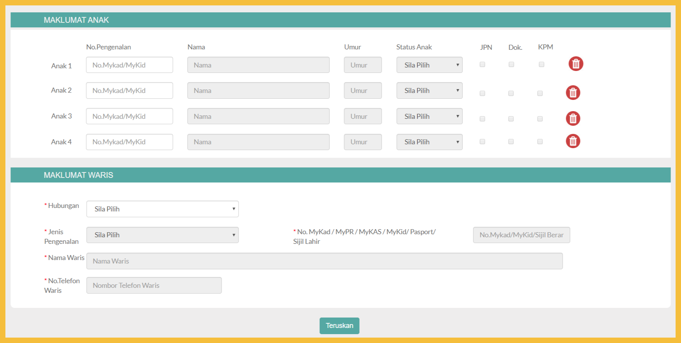Click the trash icon for Anak 2
Screen dimensions: 681x343
click(573, 93)
